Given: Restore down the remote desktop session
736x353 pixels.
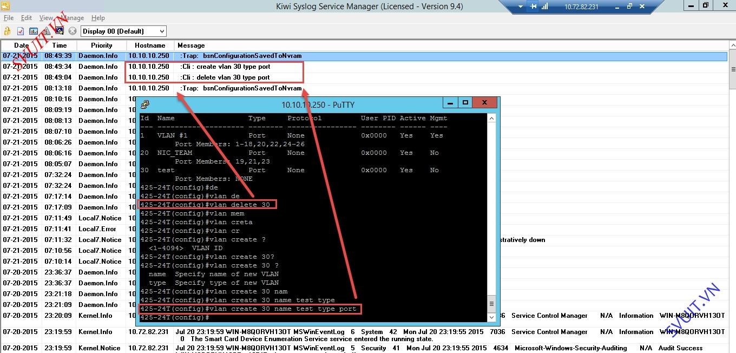Looking at the screenshot, I should pyautogui.click(x=629, y=6).
